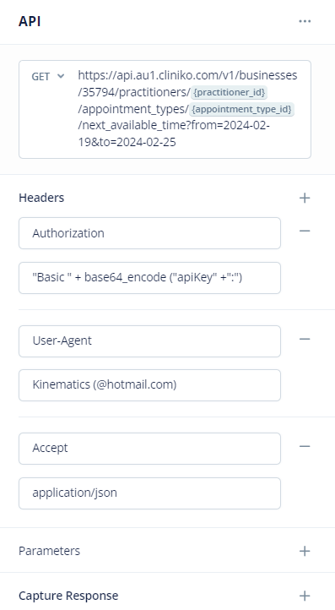This screenshot has width=335, height=610.
Task: Open the GET method dropdown
Action: tap(48, 77)
